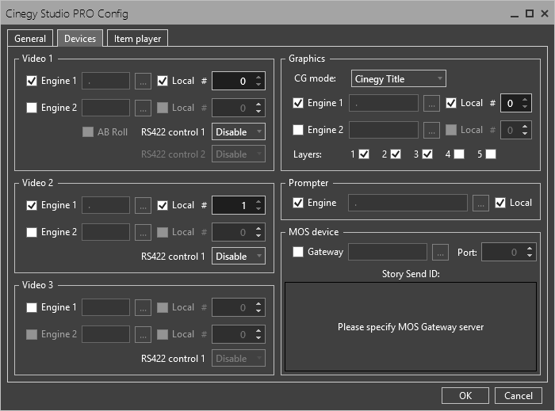Enable graphics layer 5 checkbox
This screenshot has width=555, height=411.
(491, 154)
